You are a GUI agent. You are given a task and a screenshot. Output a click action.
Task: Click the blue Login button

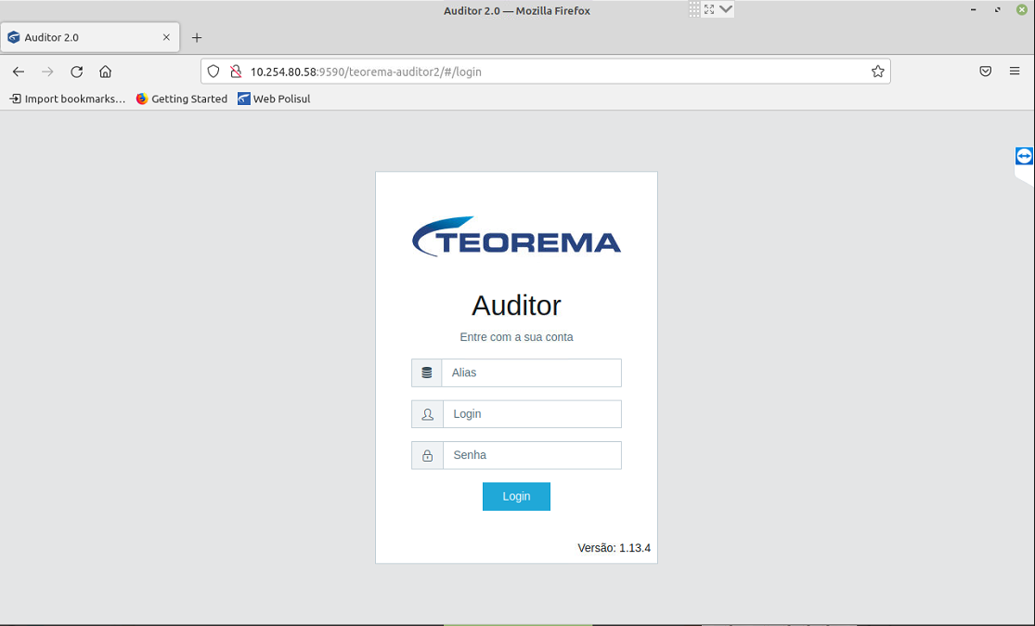click(516, 497)
